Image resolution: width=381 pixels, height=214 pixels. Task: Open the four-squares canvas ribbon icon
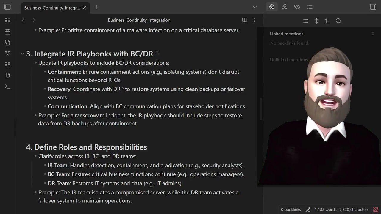point(7,65)
